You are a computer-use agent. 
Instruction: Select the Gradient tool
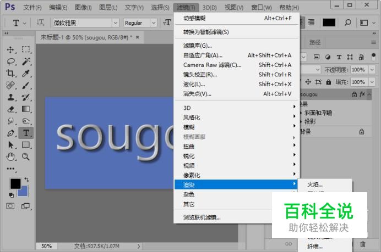26,109
